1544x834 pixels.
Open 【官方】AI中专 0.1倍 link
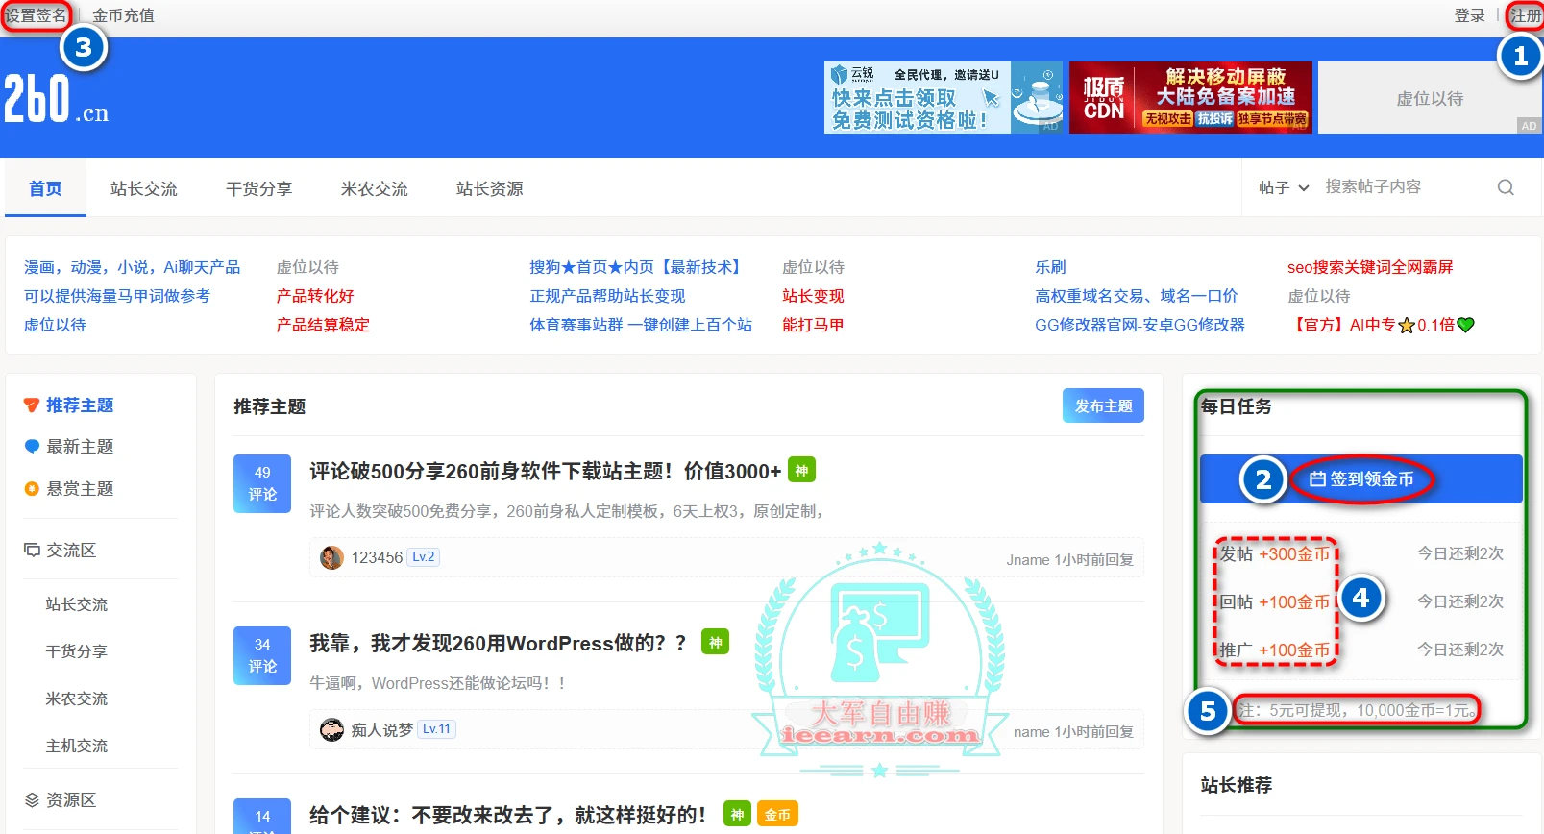click(x=1381, y=325)
